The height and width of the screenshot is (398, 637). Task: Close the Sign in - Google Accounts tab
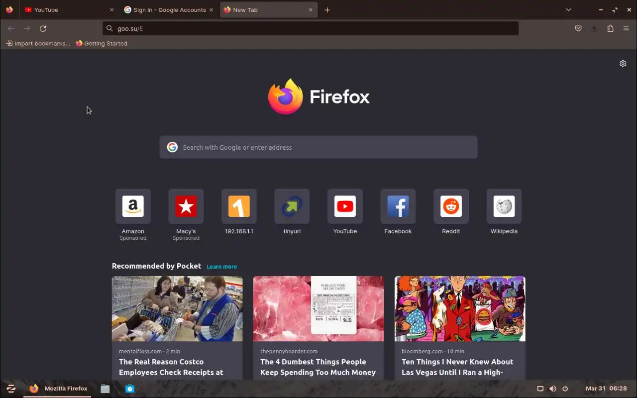click(x=211, y=10)
